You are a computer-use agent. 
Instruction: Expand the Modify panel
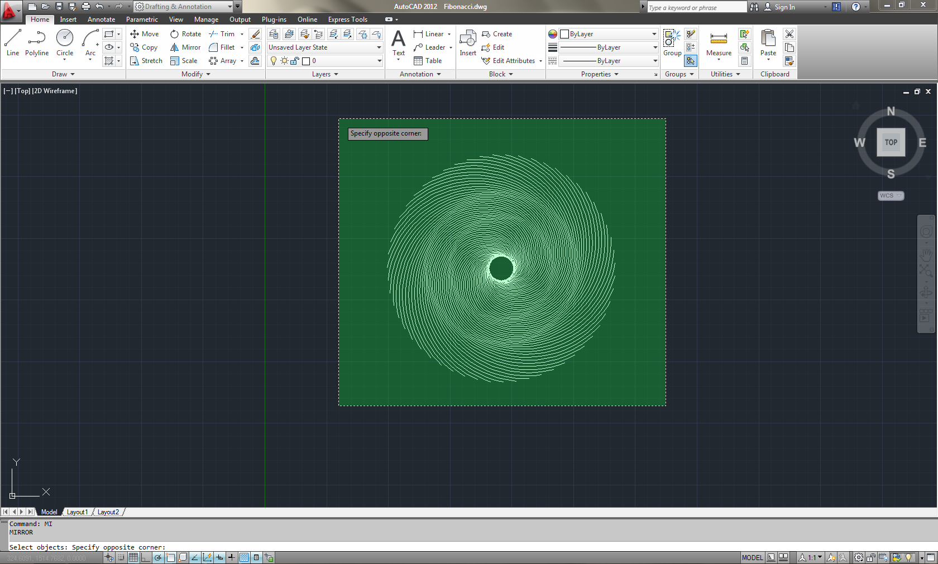196,74
